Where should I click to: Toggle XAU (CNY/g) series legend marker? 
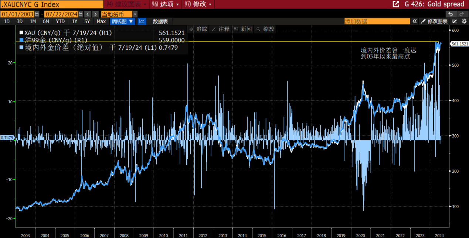(21, 33)
